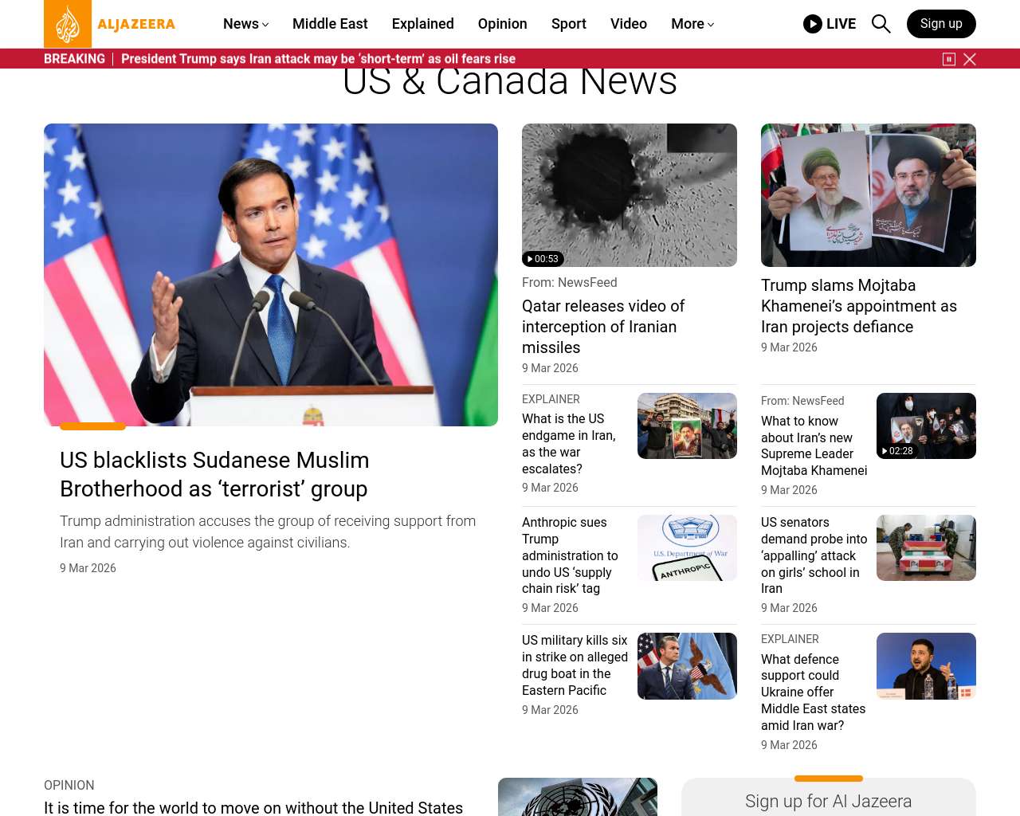Open the Pentagon Anthropic thumbnail image
This screenshot has width=1020, height=816.
coord(687,547)
